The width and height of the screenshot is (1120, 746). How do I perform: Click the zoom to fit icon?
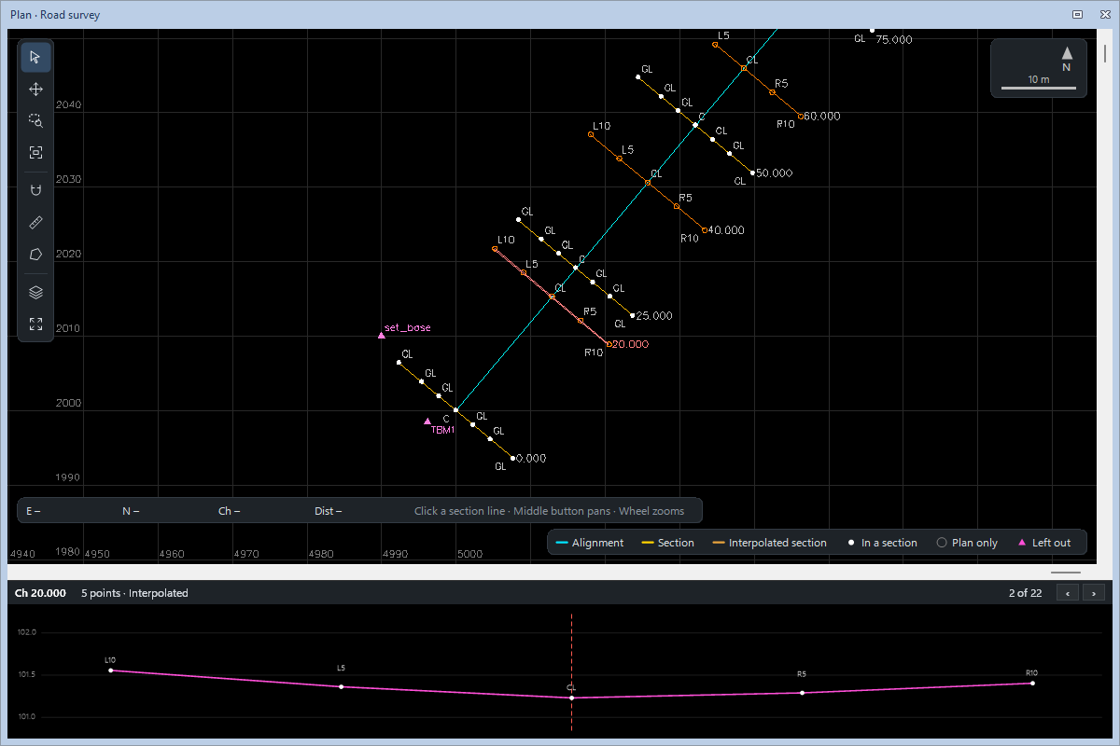pos(36,152)
